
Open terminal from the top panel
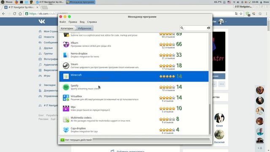[x=22, y=2]
